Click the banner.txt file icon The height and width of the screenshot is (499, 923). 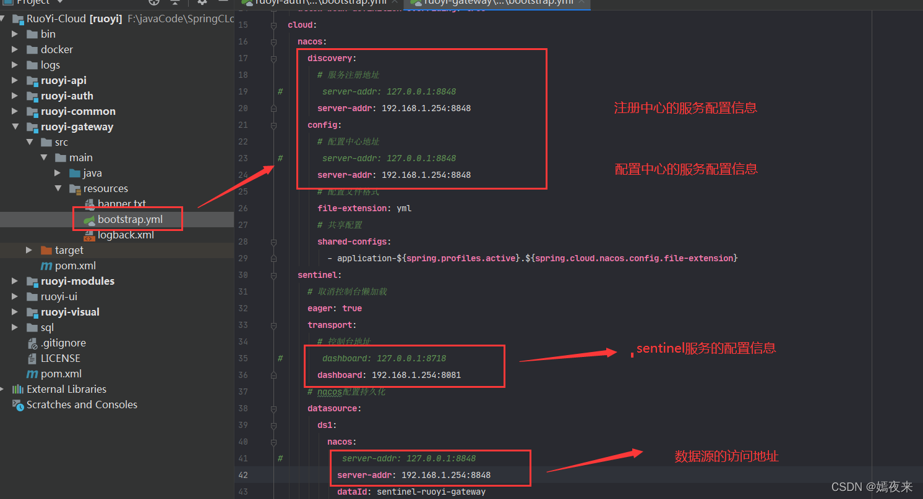pos(88,204)
